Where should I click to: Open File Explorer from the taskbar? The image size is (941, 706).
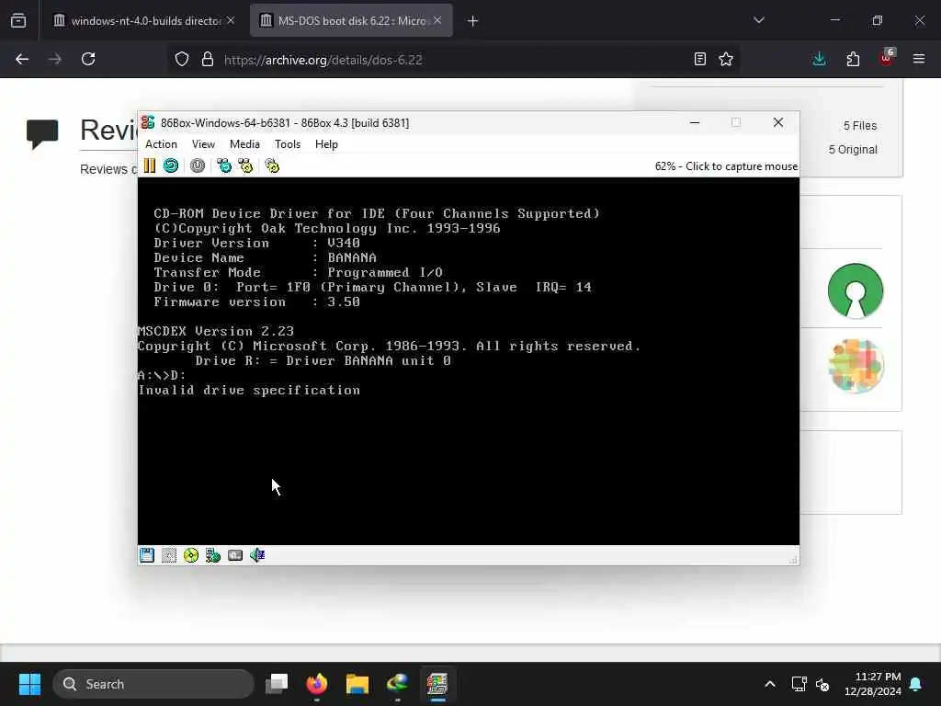357,684
